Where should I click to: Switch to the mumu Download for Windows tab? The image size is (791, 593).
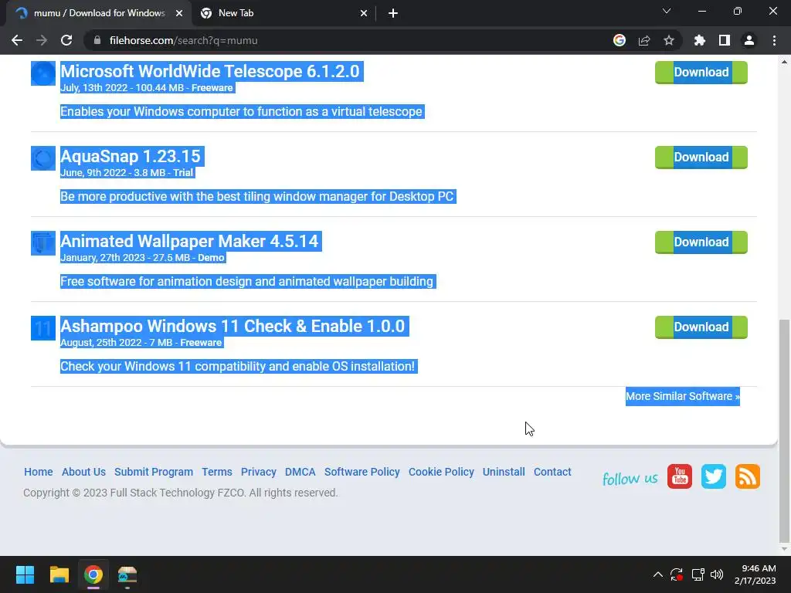[x=99, y=13]
